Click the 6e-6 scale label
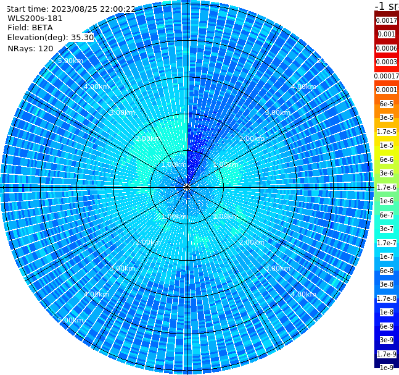This screenshot has height=375, width=399. pyautogui.click(x=387, y=159)
